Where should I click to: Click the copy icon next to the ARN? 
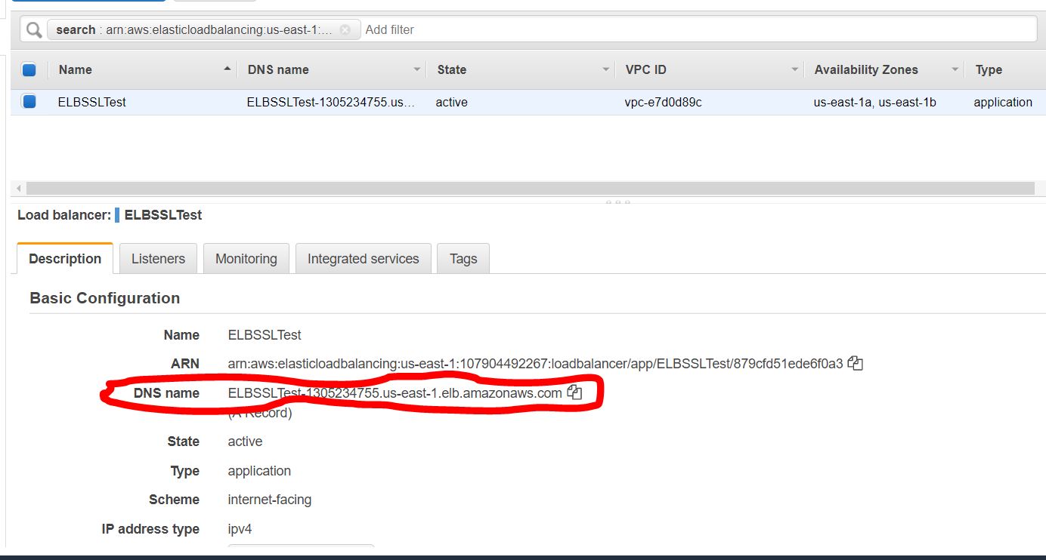(855, 362)
